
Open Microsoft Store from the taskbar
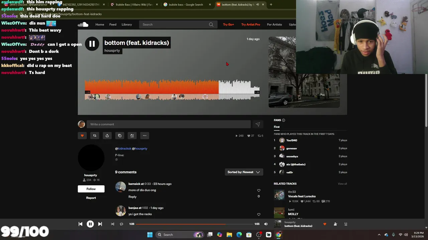[x=249, y=235]
